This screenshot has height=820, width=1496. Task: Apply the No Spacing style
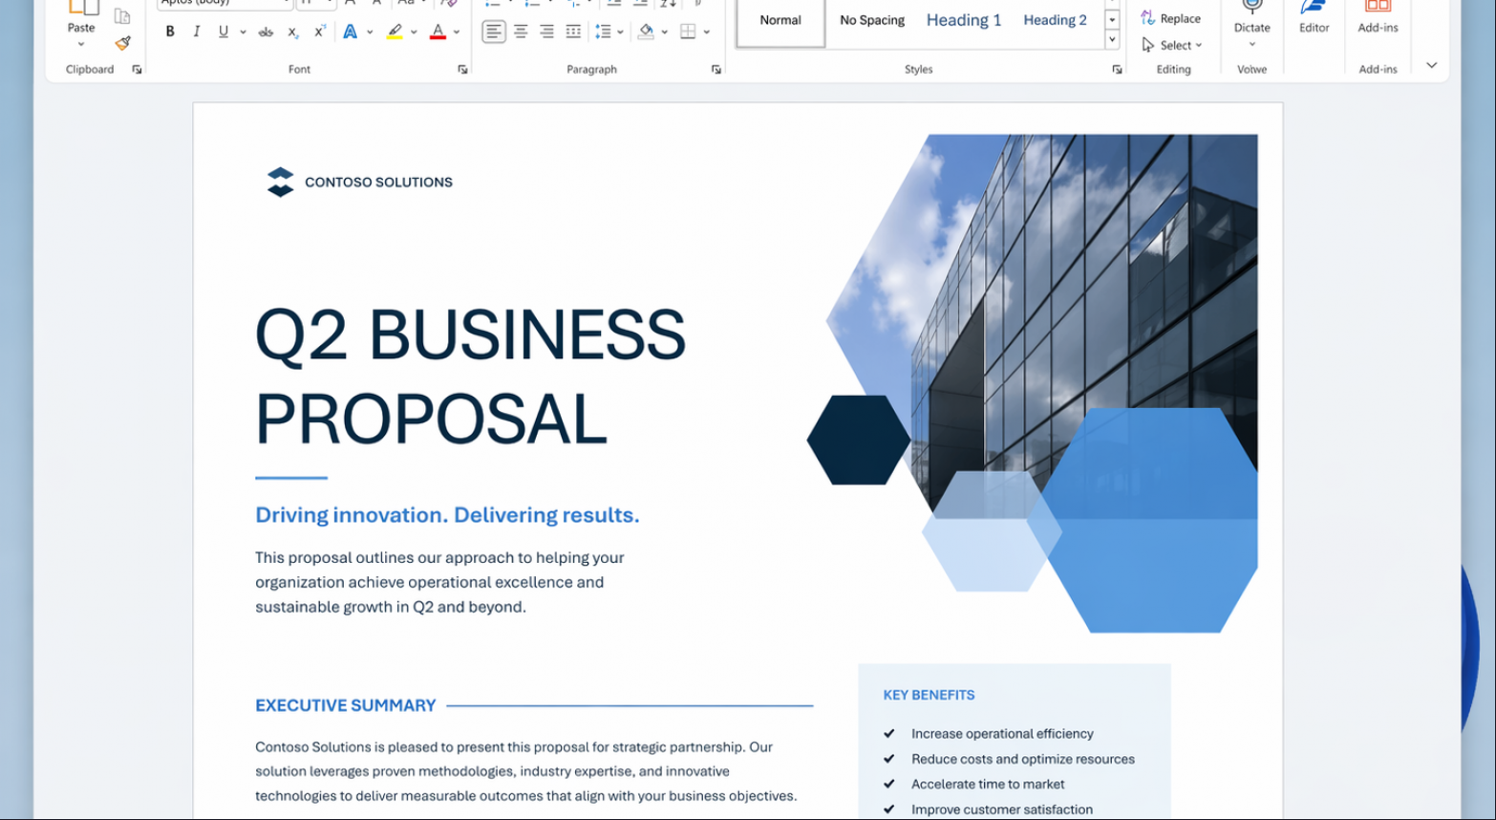click(x=872, y=20)
